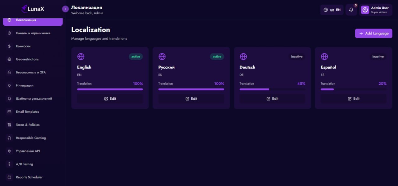Screen dimensions: 398x186
Task: Click the 'Manage languages and translations' subtitle
Action: click(99, 39)
